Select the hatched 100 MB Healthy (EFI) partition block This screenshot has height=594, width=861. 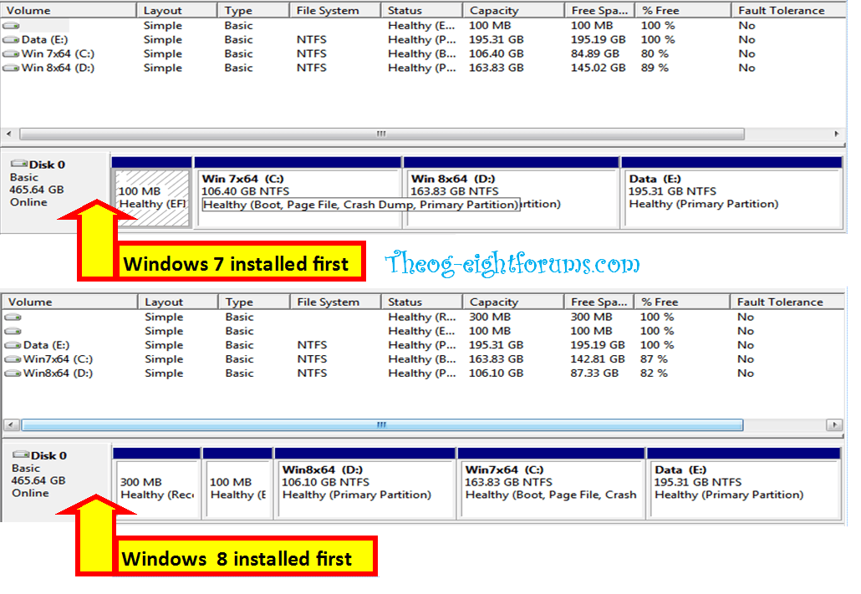coord(152,198)
